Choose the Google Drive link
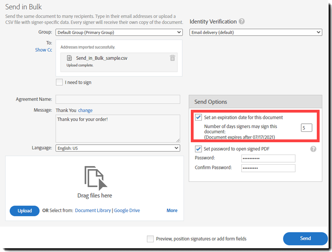This screenshot has width=332, height=252. tap(127, 210)
